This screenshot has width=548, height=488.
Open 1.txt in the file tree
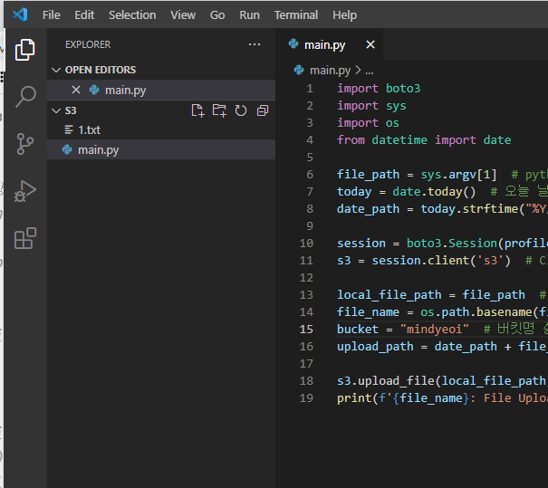(89, 129)
